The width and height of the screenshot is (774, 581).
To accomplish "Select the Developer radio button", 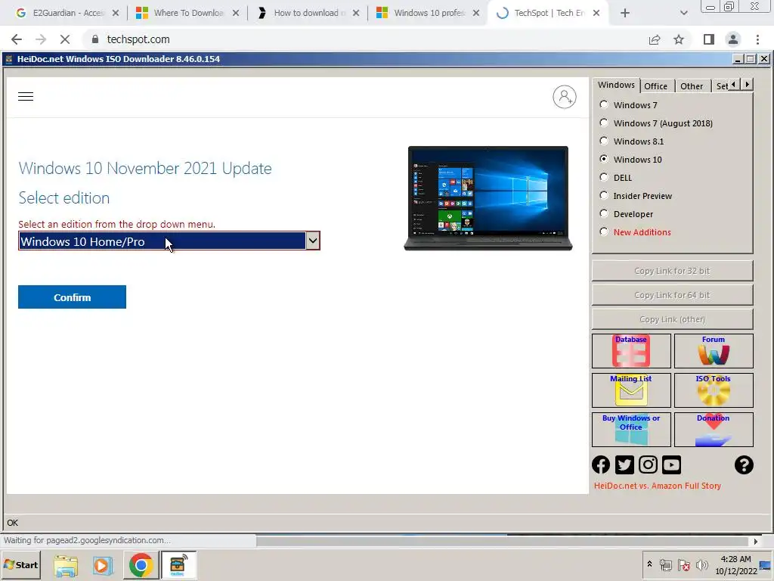I will 603,213.
